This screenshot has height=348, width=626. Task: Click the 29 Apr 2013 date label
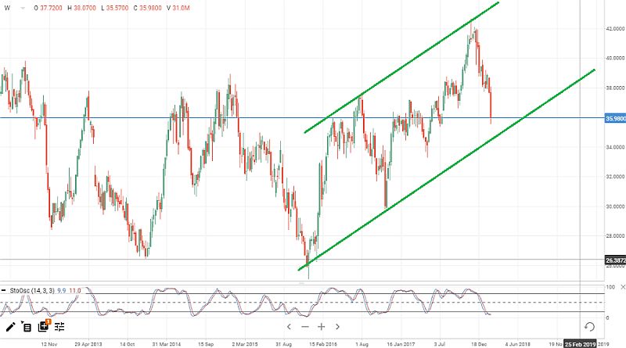(x=88, y=344)
